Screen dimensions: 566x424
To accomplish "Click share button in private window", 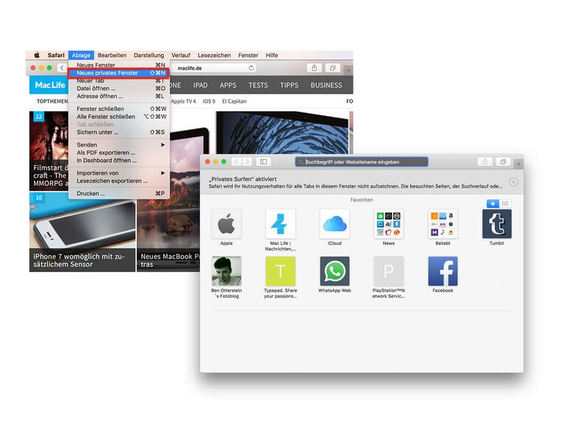I will click(x=485, y=161).
